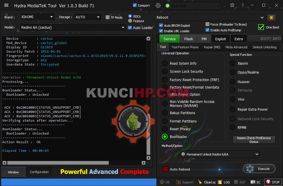Click the BOOT/ INFO button

pos(265,39)
